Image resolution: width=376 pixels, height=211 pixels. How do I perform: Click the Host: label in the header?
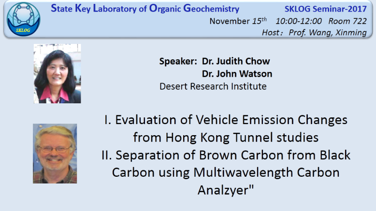click(272, 32)
